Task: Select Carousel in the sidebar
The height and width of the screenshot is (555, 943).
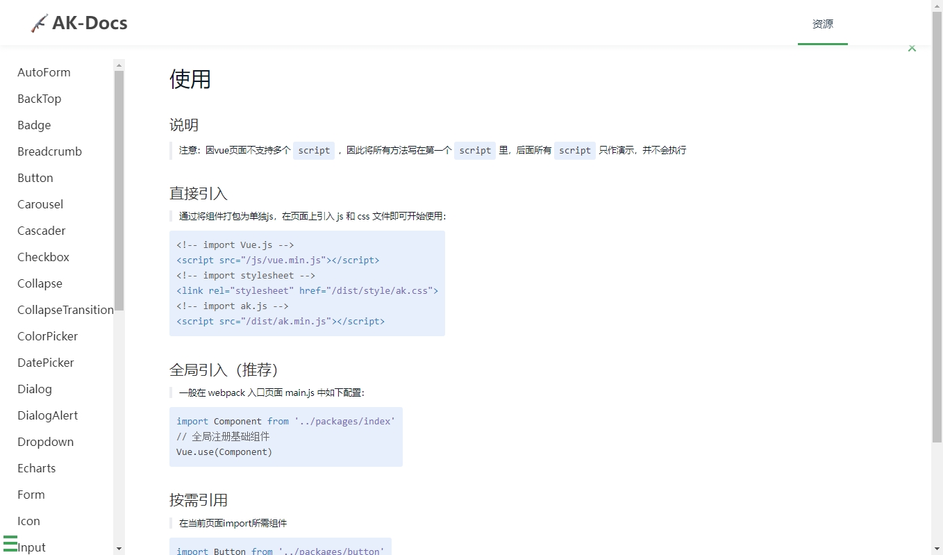Action: [x=40, y=204]
